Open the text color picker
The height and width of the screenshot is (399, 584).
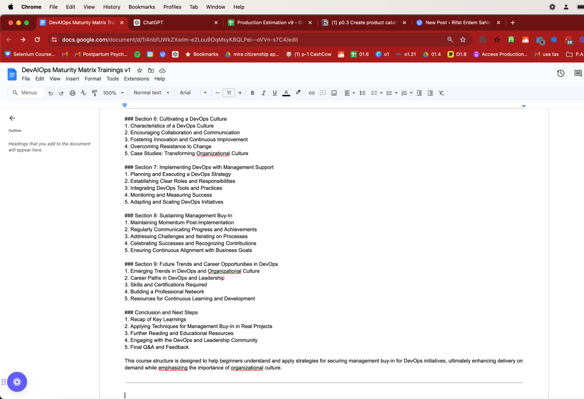pyautogui.click(x=286, y=93)
